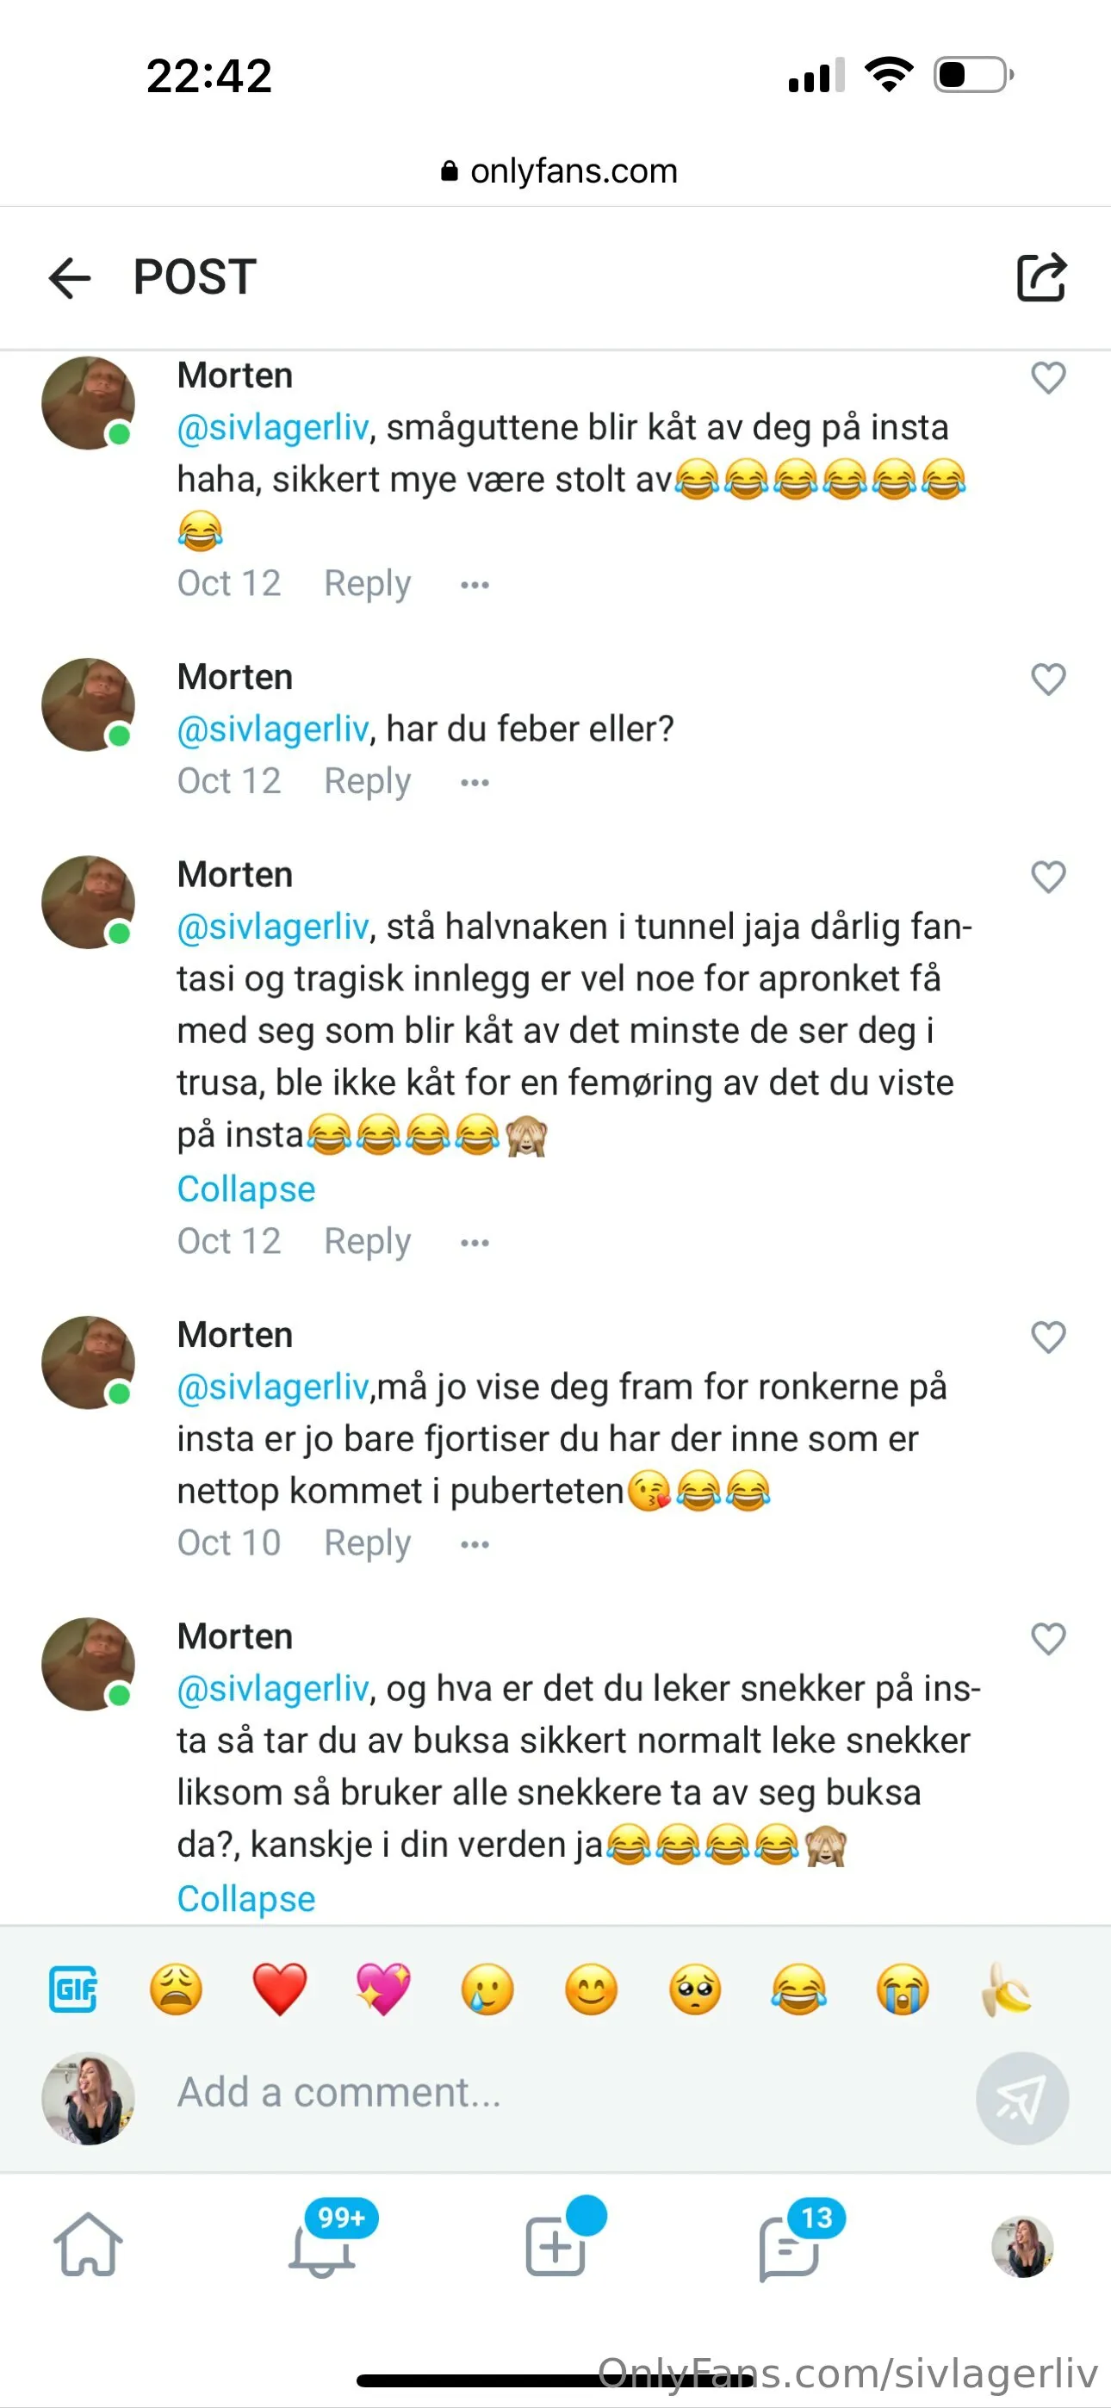Go to the Home tab

[x=88, y=2245]
